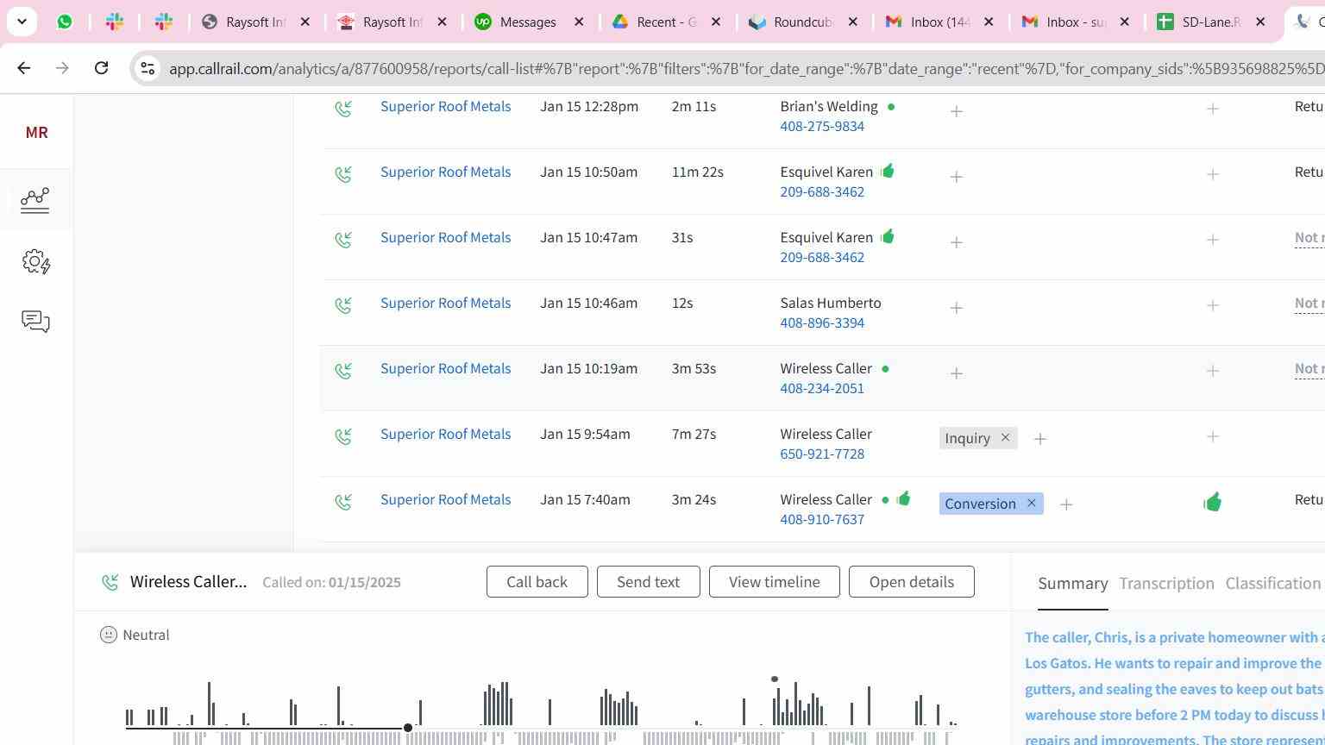Open Superior Roof Metals link on 10:19am row
Image resolution: width=1325 pixels, height=745 pixels.
[x=445, y=369]
